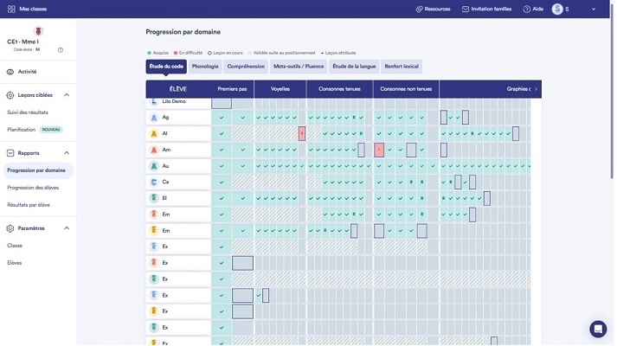Open Ressources link icon in top bar
617x346 pixels.
(x=420, y=9)
